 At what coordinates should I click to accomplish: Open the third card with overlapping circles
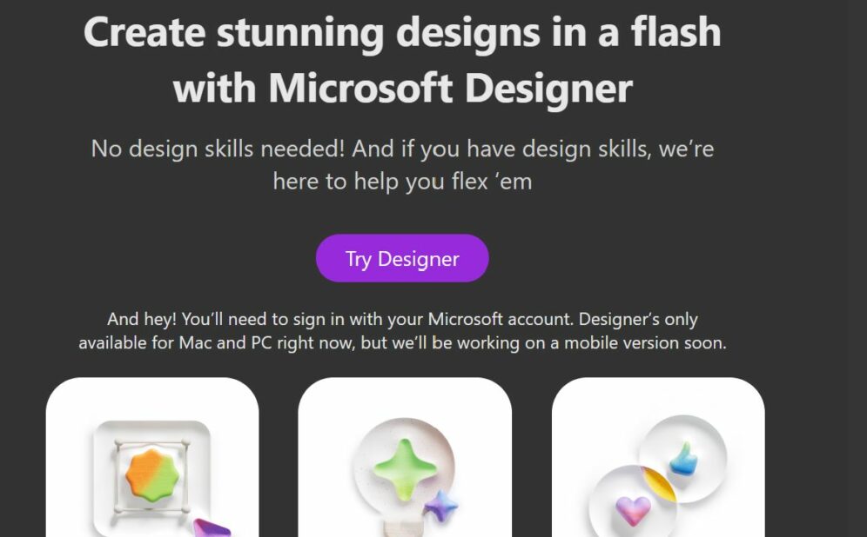658,457
